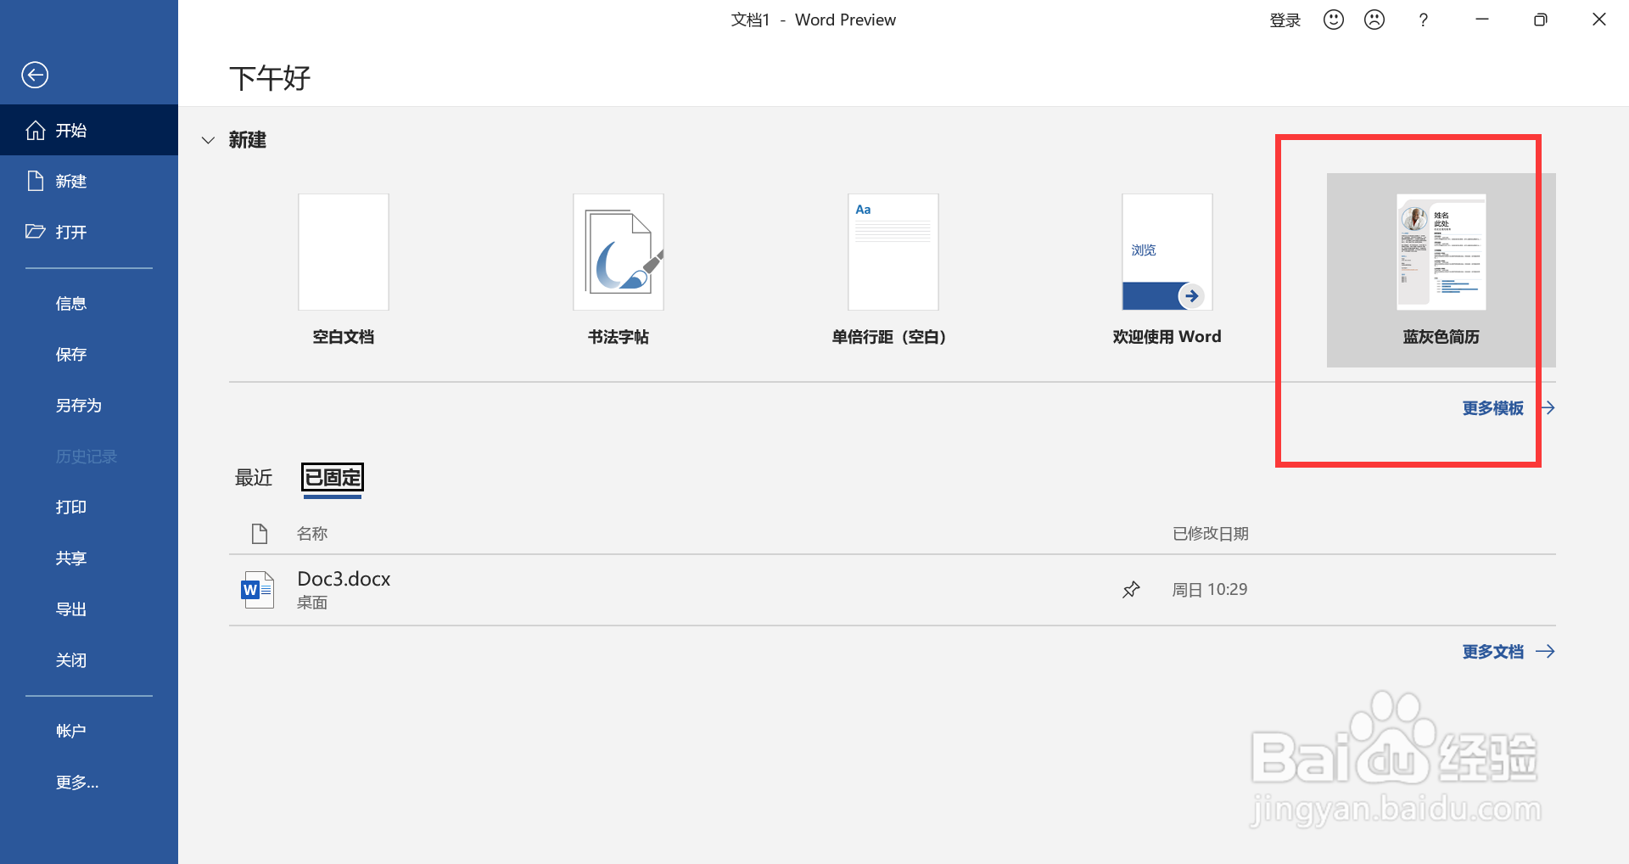Screen dimensions: 1629x864
Task: Click the arrow next to 更多文档
Action: pyautogui.click(x=1546, y=652)
